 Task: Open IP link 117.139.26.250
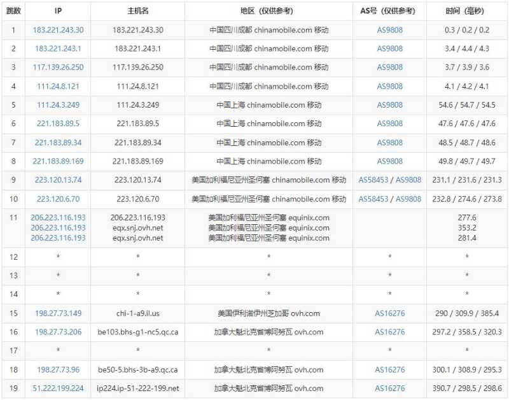[x=58, y=68]
